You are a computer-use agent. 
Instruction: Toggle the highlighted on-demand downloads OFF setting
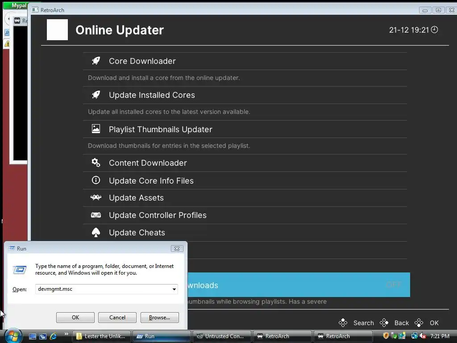pos(299,284)
